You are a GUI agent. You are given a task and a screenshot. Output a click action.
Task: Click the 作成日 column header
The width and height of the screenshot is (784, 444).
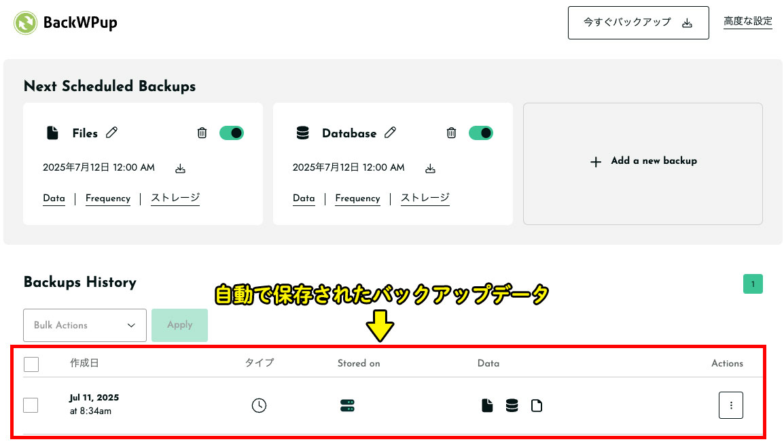coord(84,363)
